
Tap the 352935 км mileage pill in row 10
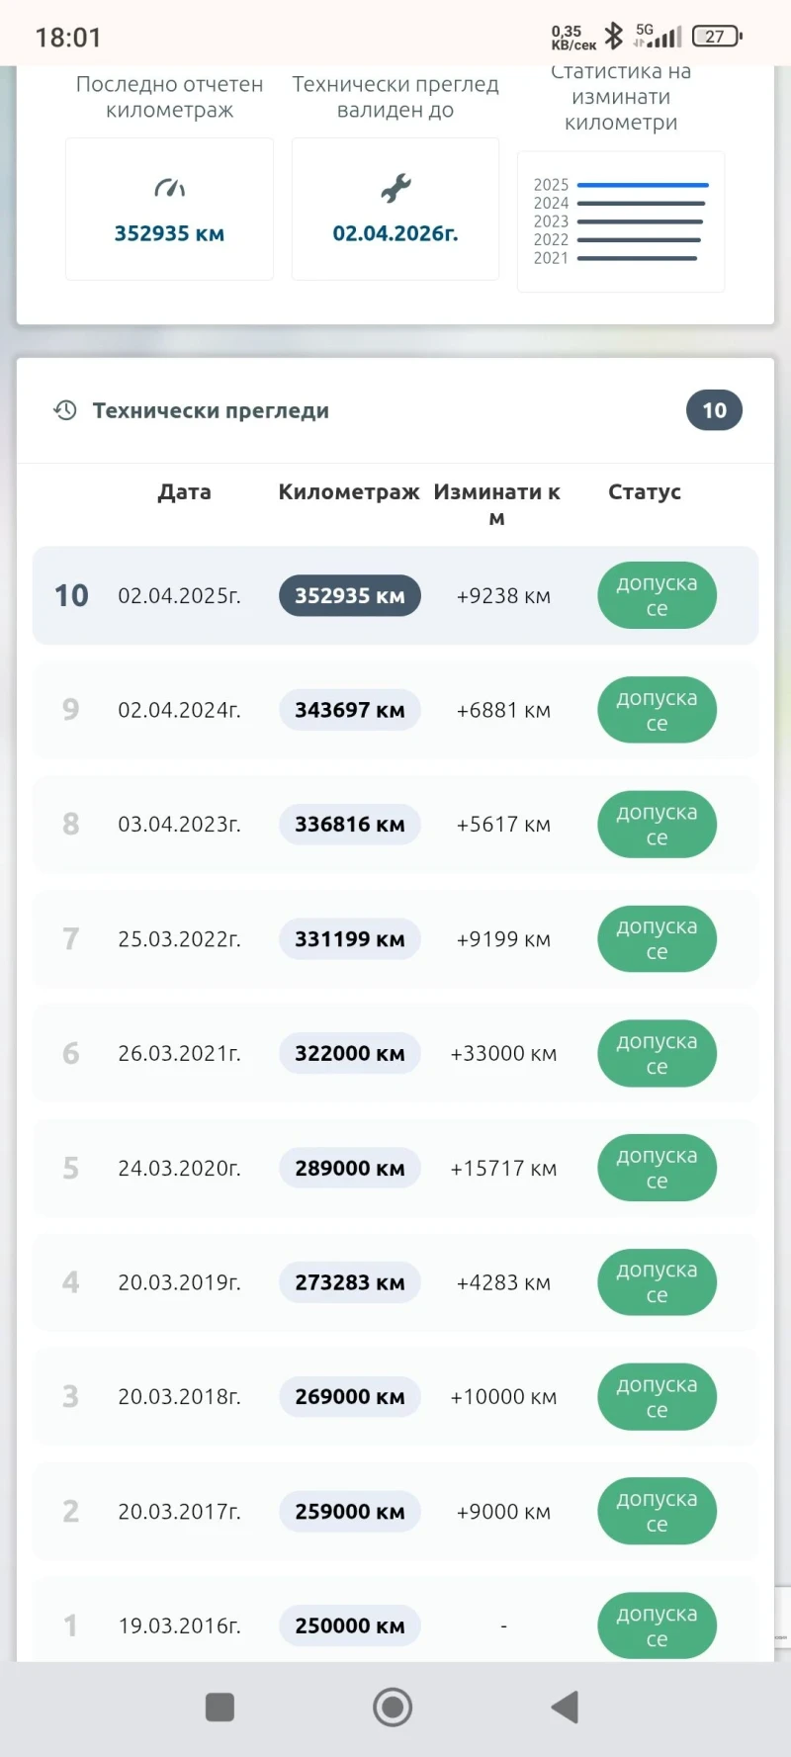[x=349, y=596]
